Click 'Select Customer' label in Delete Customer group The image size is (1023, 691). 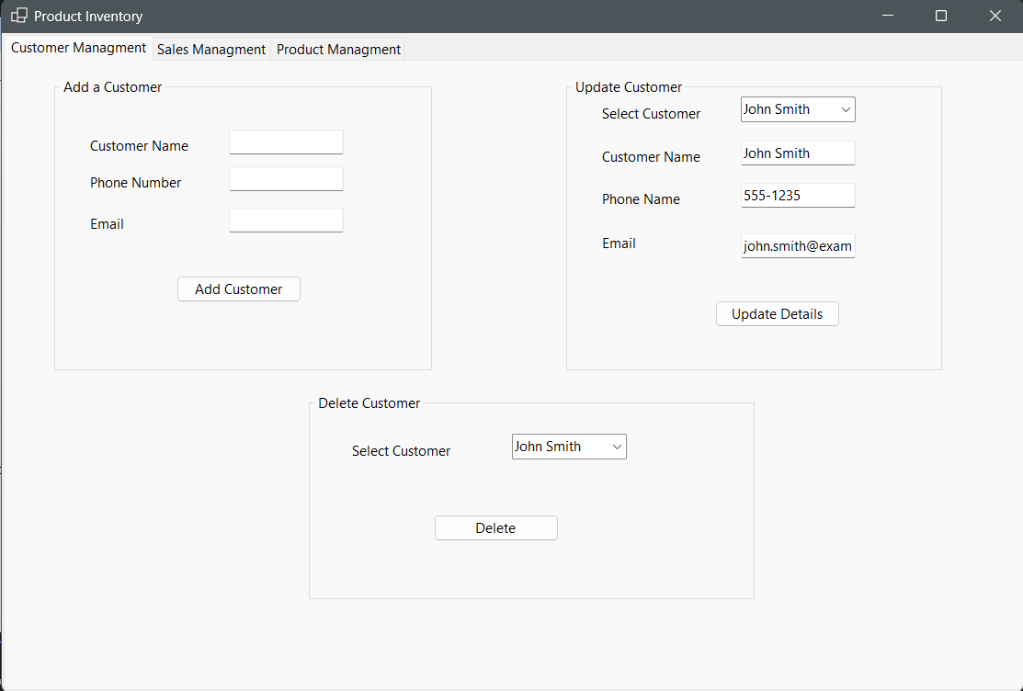pyautogui.click(x=402, y=451)
